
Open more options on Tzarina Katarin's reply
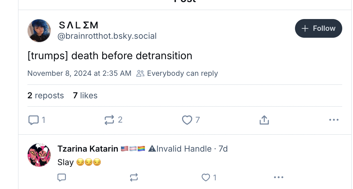279,178
